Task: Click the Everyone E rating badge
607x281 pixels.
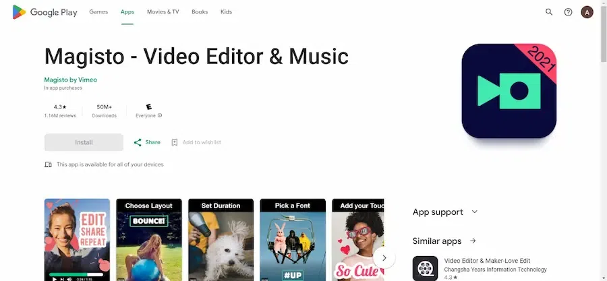Action: click(x=148, y=107)
